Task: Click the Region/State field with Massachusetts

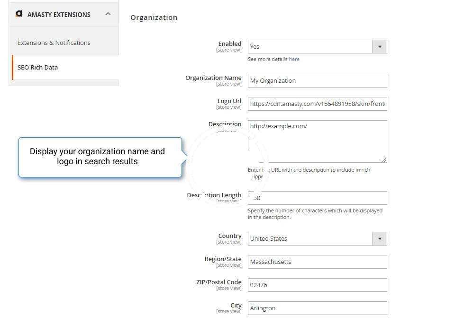Action: coord(317,262)
